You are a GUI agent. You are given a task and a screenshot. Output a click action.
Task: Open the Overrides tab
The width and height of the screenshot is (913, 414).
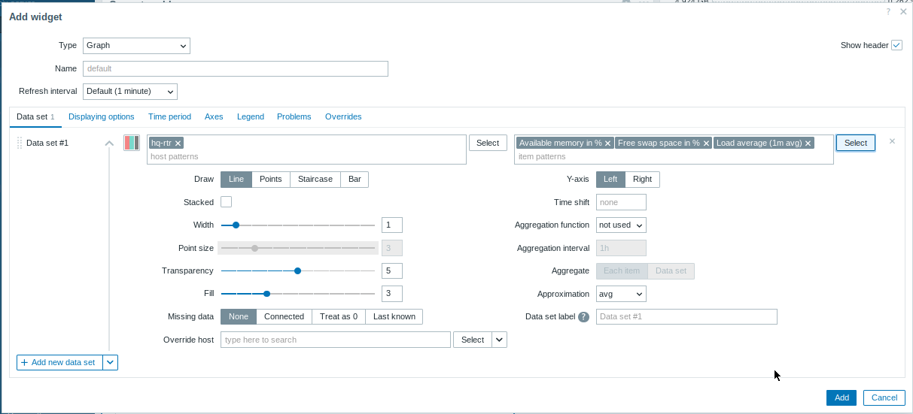coord(343,117)
